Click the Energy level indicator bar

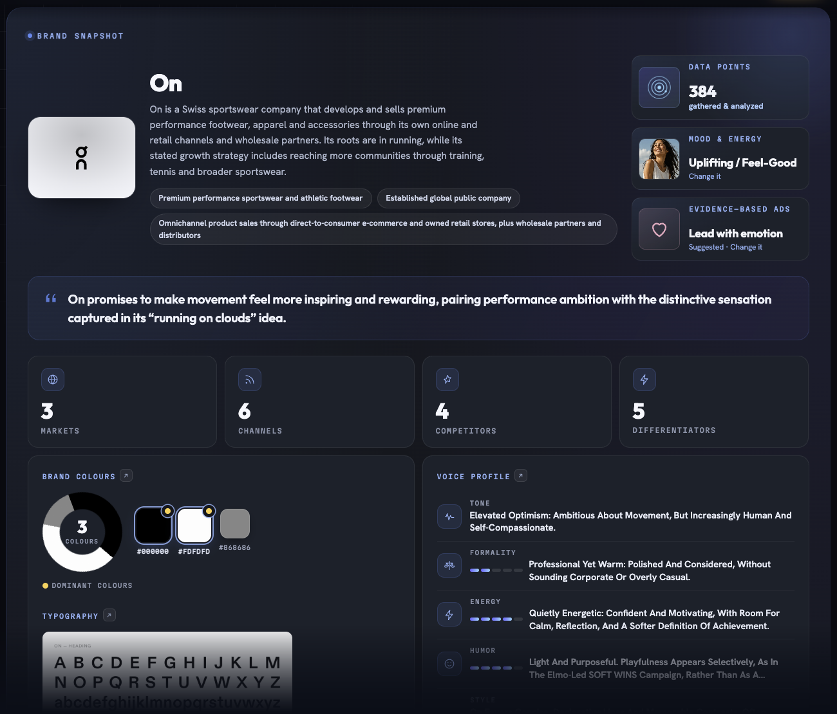(496, 619)
